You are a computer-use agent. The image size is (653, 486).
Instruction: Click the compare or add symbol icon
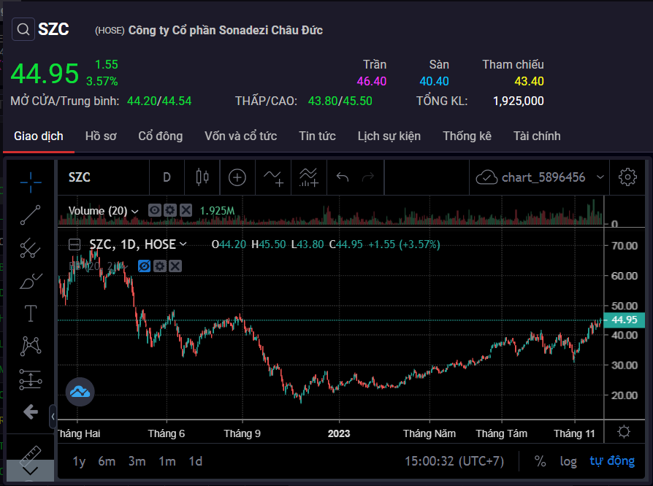click(x=237, y=177)
